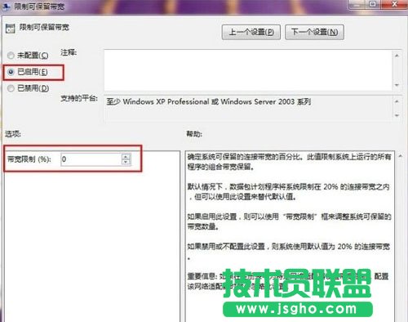Click the policy setting icon beside 限制可保留带宽

click(11, 29)
